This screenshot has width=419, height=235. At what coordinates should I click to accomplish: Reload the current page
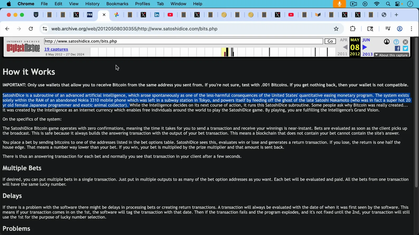pyautogui.click(x=31, y=29)
